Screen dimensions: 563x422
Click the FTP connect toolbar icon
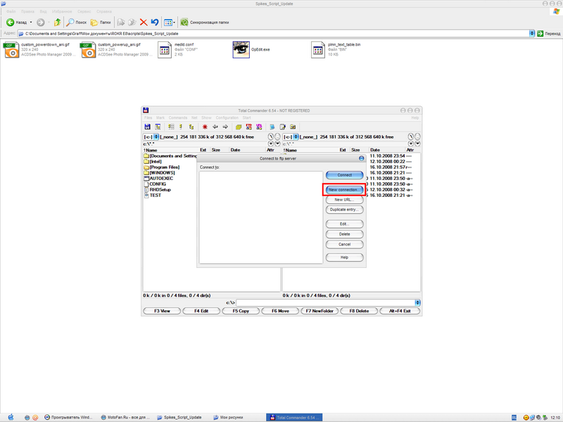[x=249, y=127]
